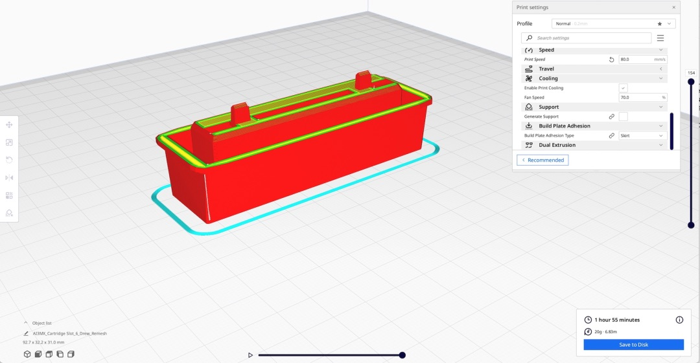Click the Speed category gauge icon
The width and height of the screenshot is (700, 363).
[529, 50]
